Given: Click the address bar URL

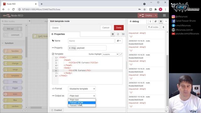Looking at the screenshot, I should tap(41, 9).
